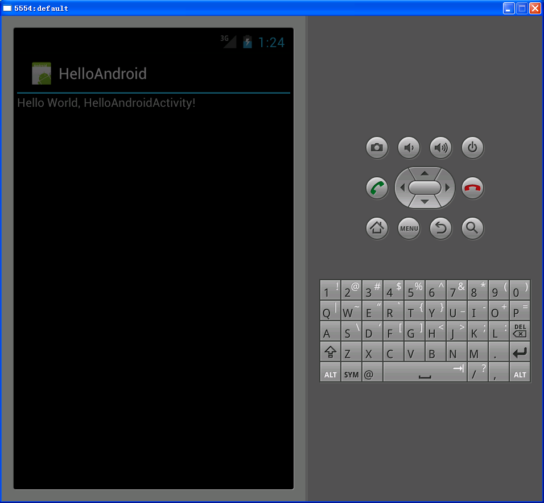Click the S key on keyboard
This screenshot has width=544, height=503.
(351, 331)
